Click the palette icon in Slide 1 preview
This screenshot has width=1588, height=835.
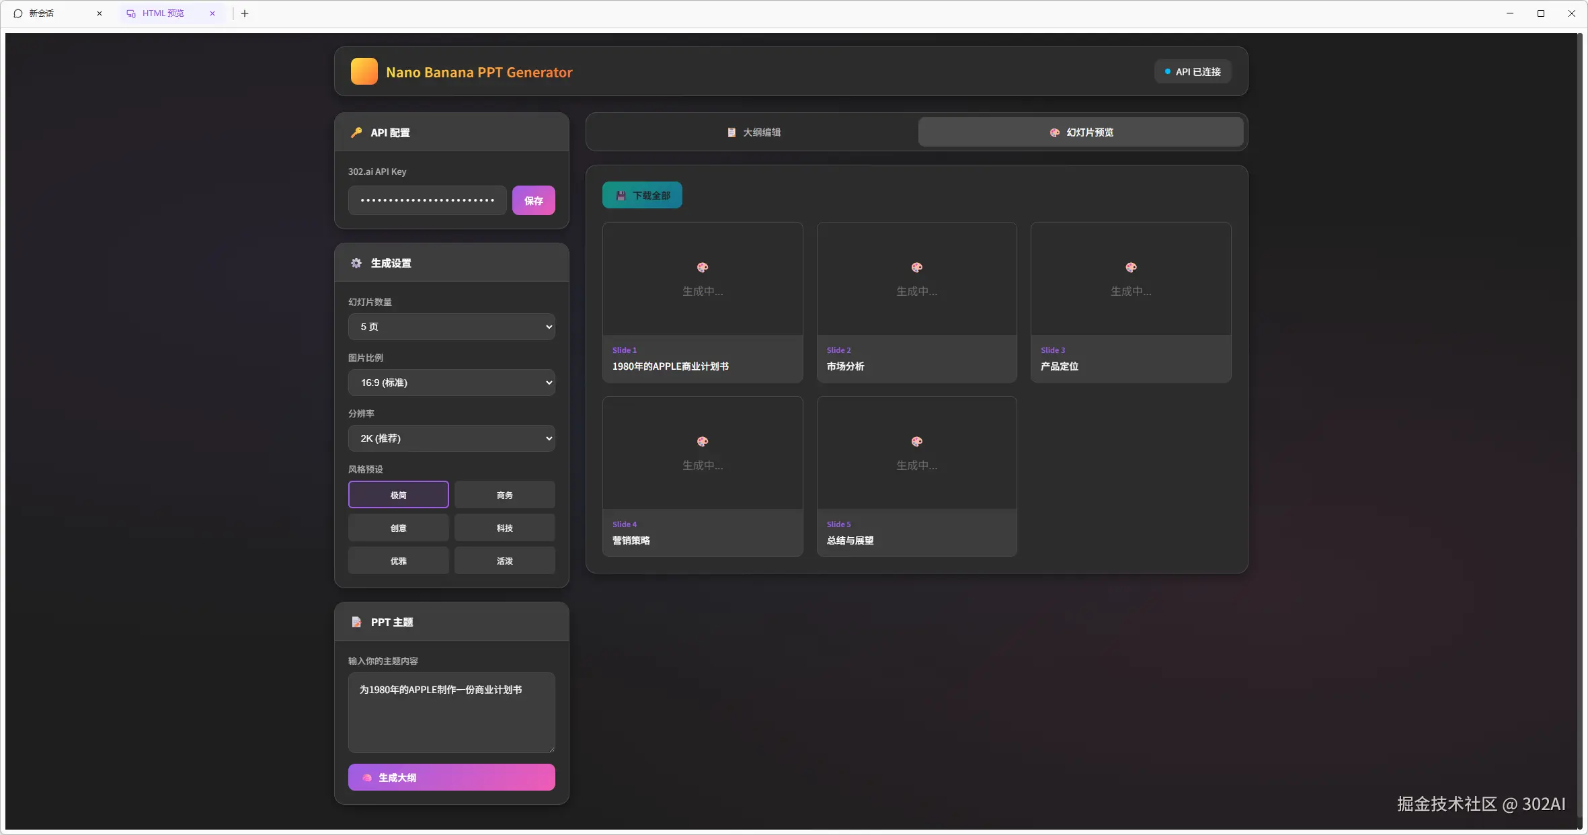pos(702,268)
